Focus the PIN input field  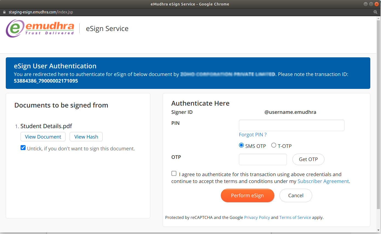click(292, 125)
